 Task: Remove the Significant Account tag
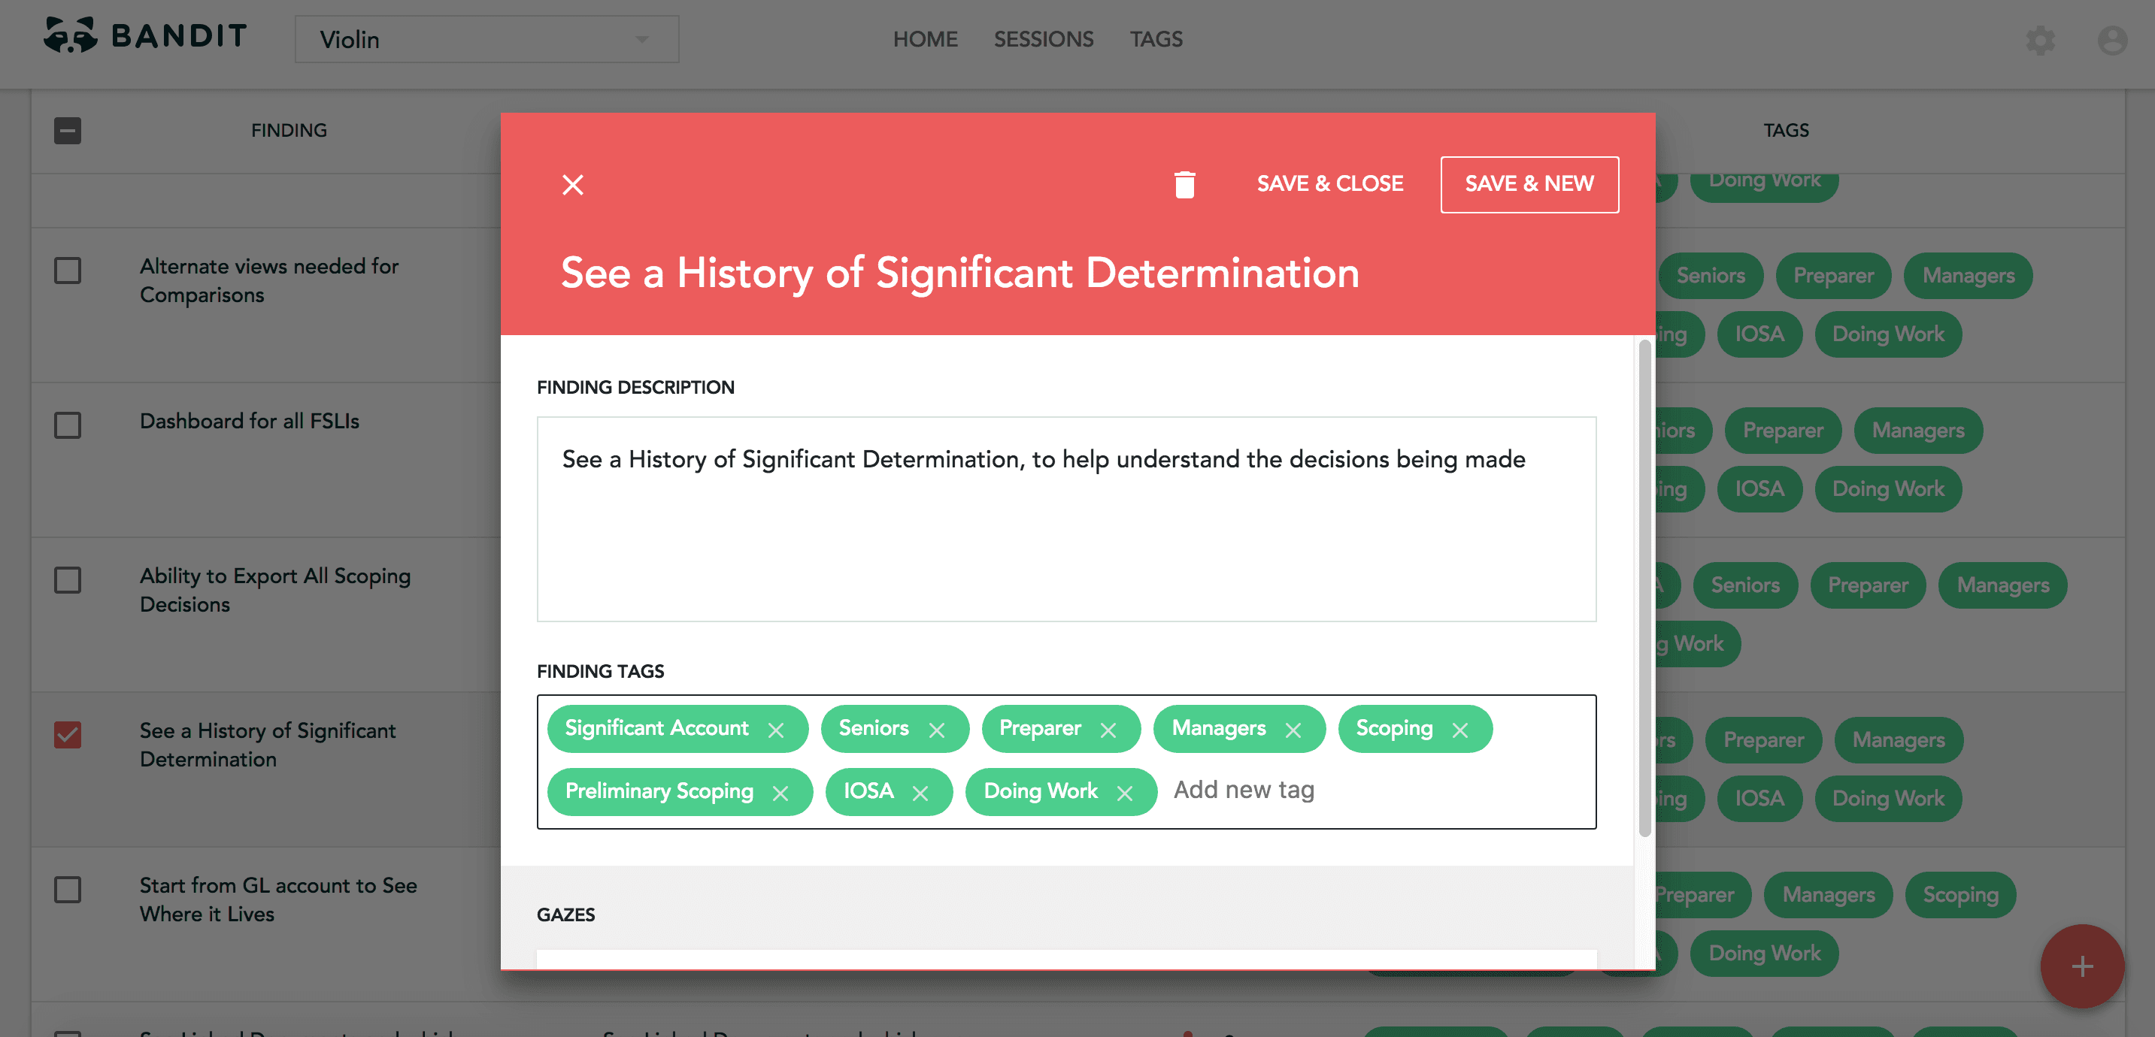click(x=776, y=730)
